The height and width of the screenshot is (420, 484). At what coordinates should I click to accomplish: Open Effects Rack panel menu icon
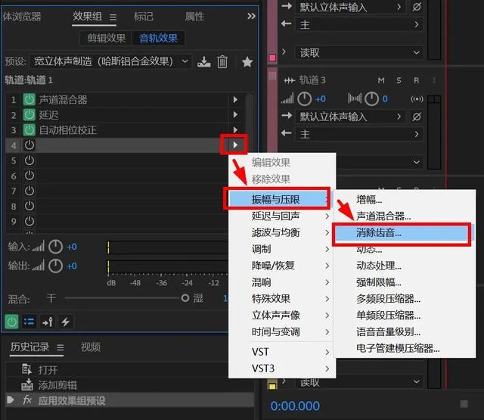(113, 17)
